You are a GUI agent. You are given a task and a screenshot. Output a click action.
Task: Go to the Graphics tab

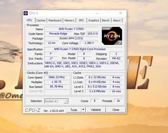(93, 20)
